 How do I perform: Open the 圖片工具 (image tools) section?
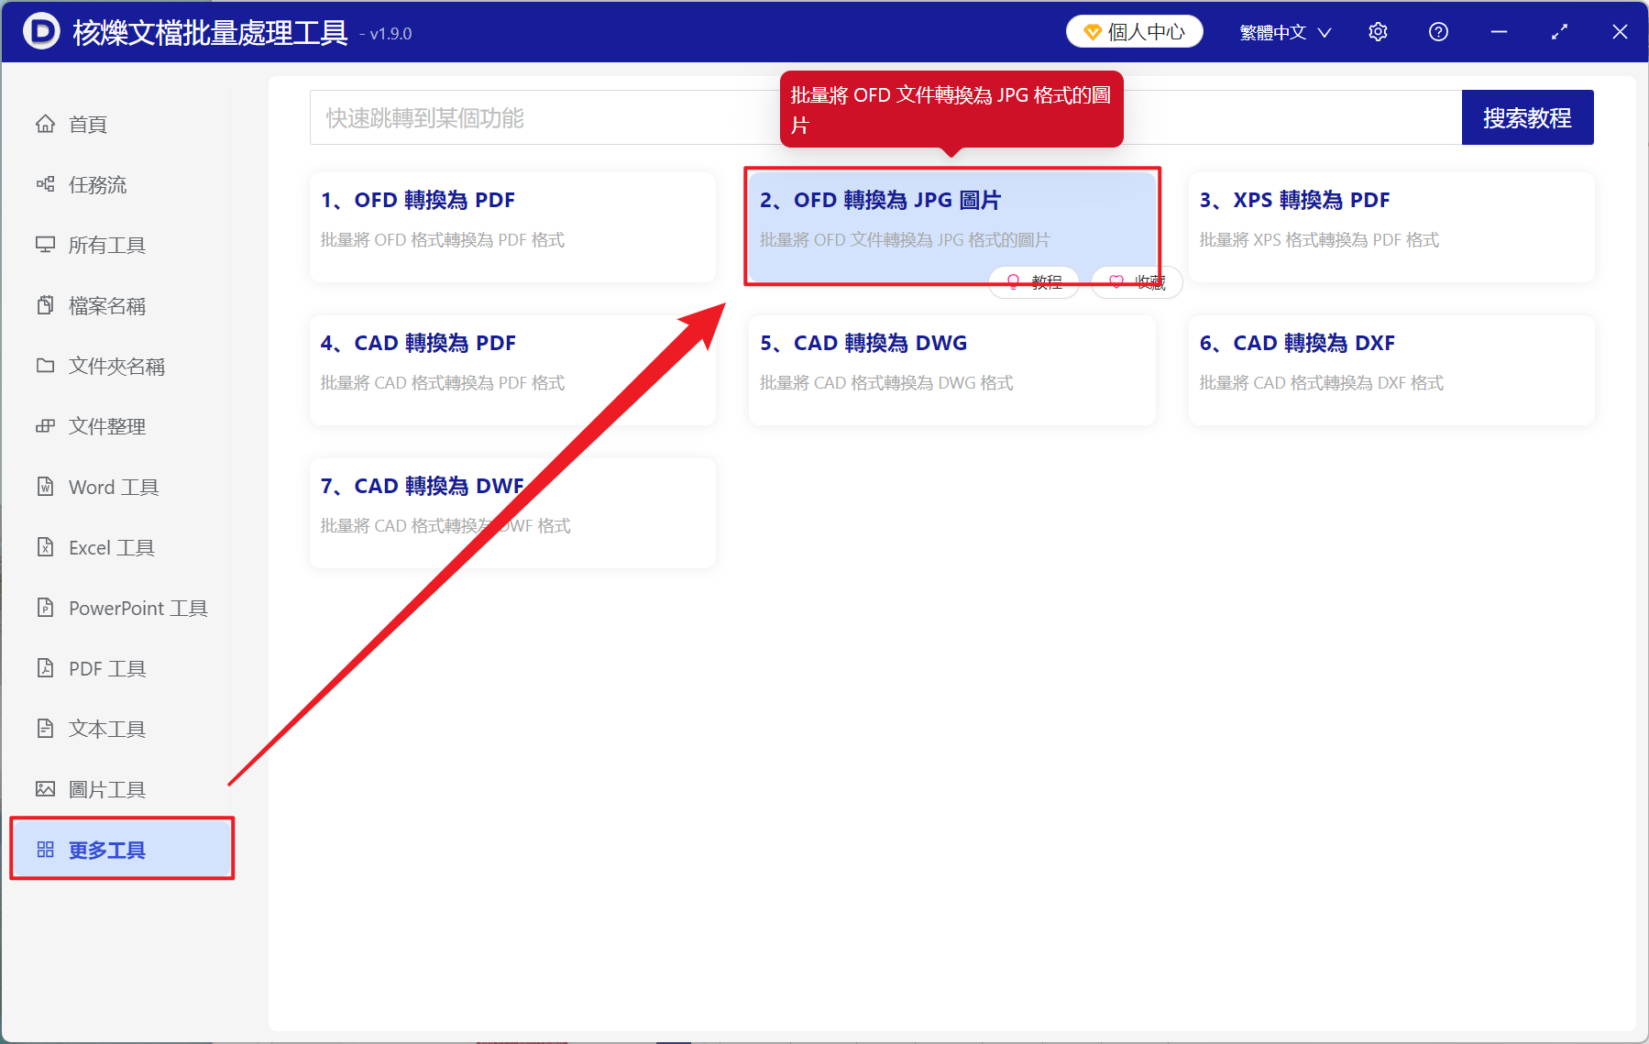click(105, 788)
